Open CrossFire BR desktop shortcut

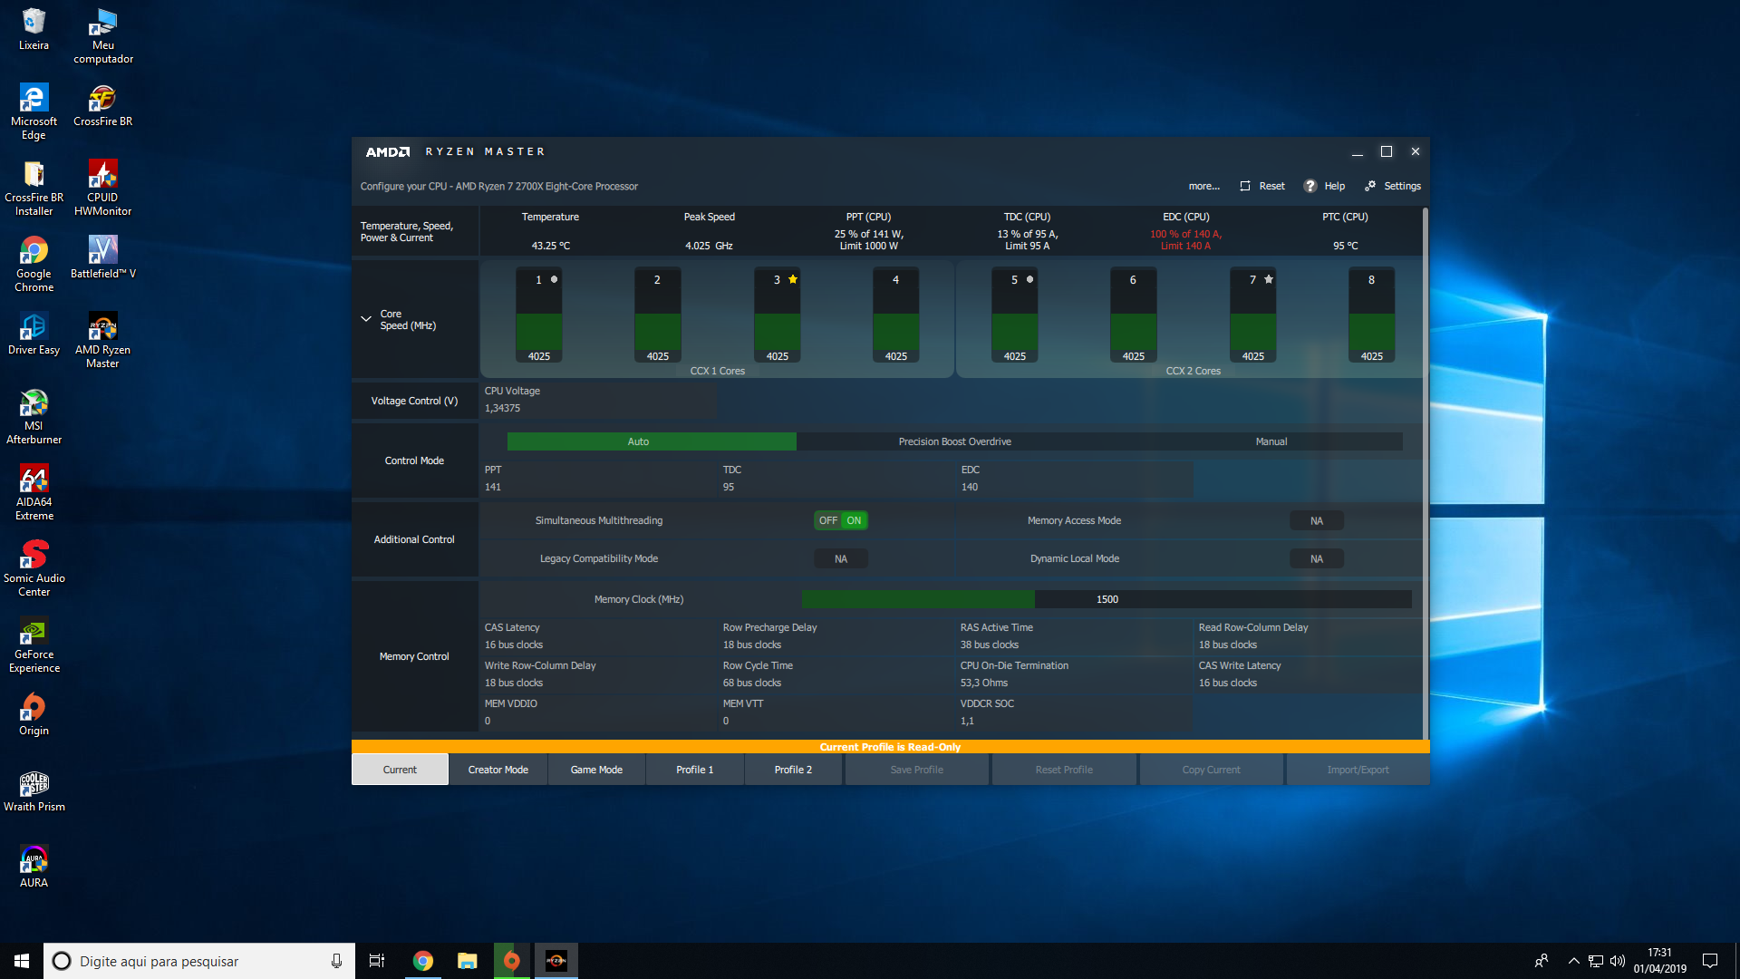102,105
